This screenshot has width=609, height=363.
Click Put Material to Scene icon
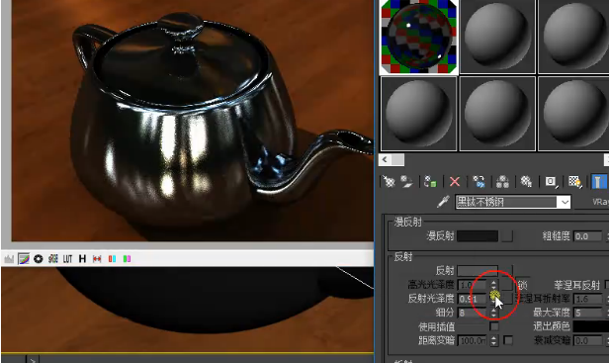click(x=406, y=182)
